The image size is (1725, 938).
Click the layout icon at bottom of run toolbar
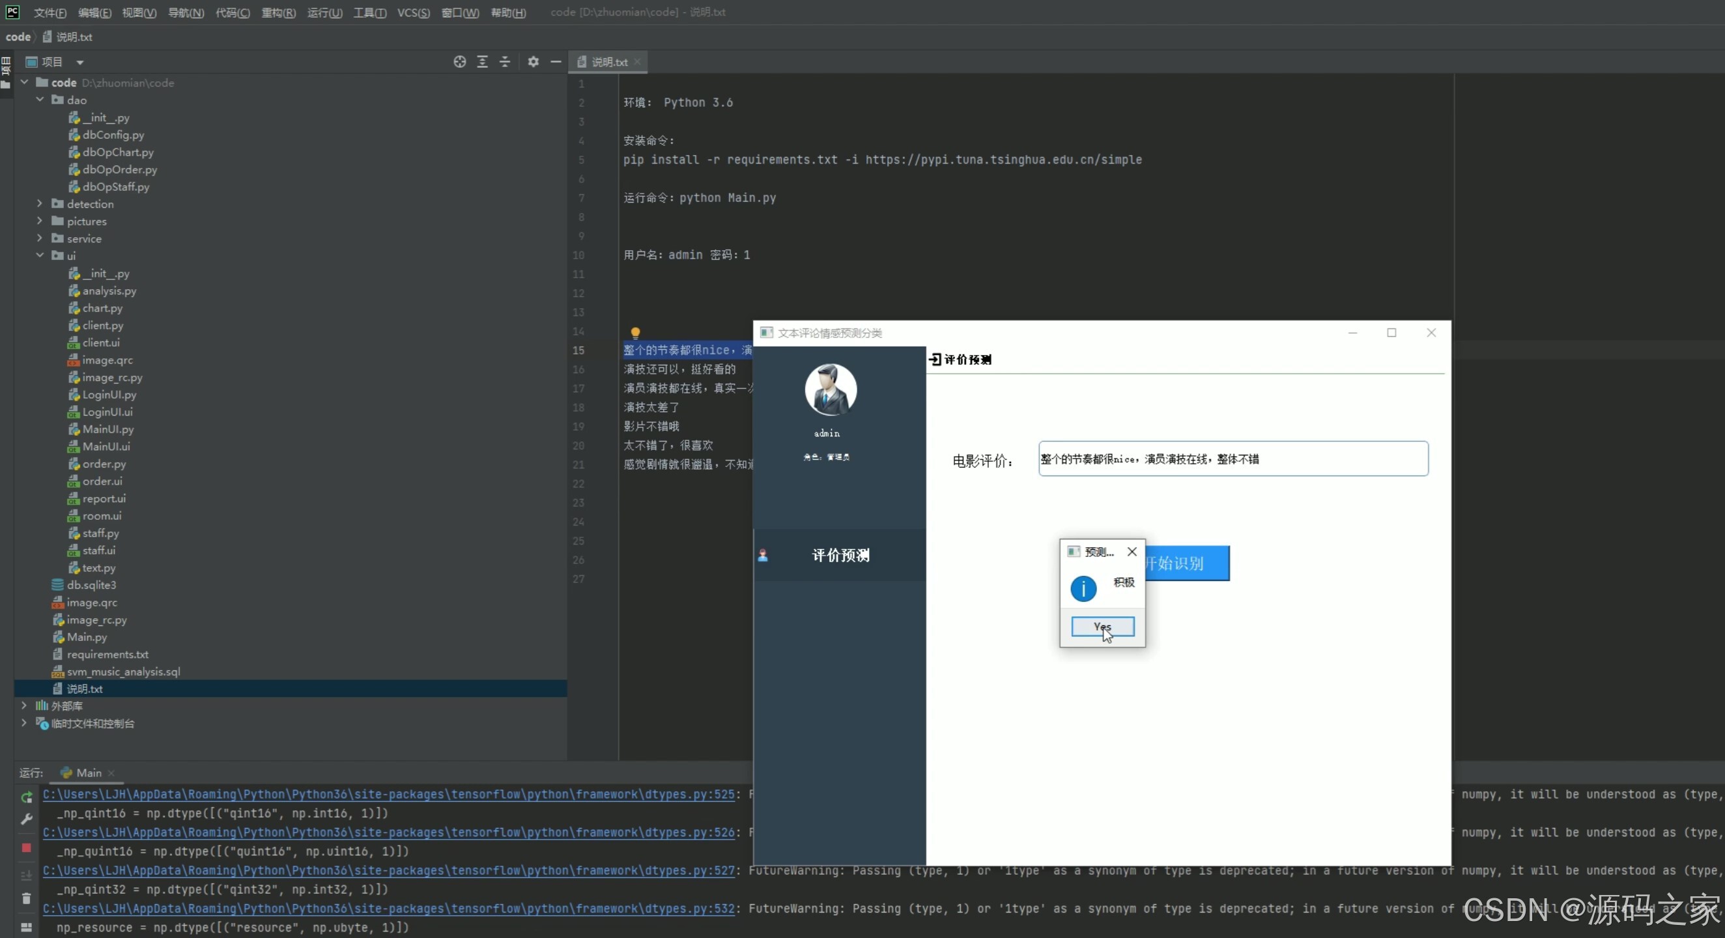pyautogui.click(x=27, y=928)
